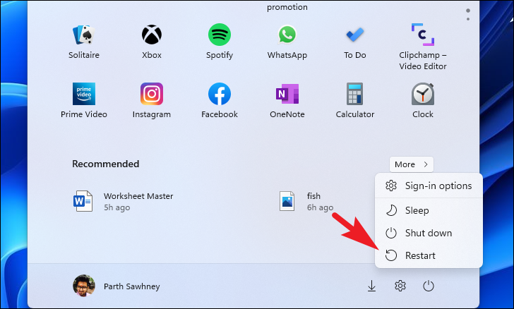Open the recommended fish image file
The width and height of the screenshot is (514, 309).
click(306, 201)
